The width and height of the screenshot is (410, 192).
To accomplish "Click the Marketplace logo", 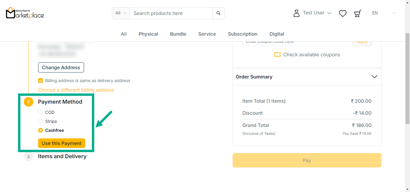I will (25, 13).
